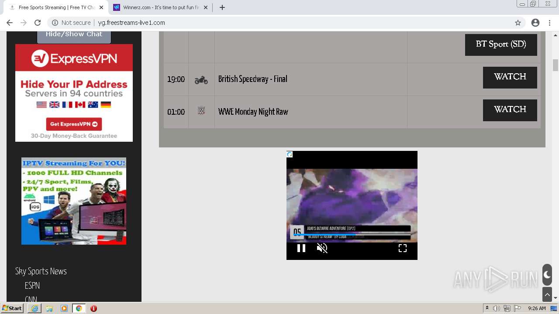This screenshot has width=559, height=314.
Task: Open Internet Explorer from taskbar
Action: 35,308
